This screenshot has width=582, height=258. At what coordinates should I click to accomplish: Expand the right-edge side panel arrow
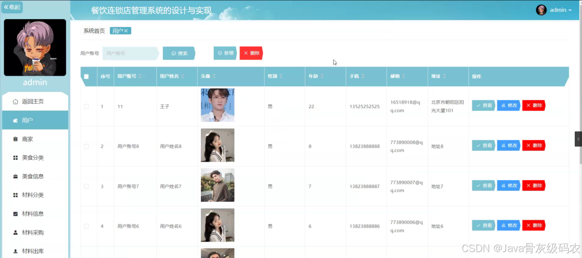(578, 139)
